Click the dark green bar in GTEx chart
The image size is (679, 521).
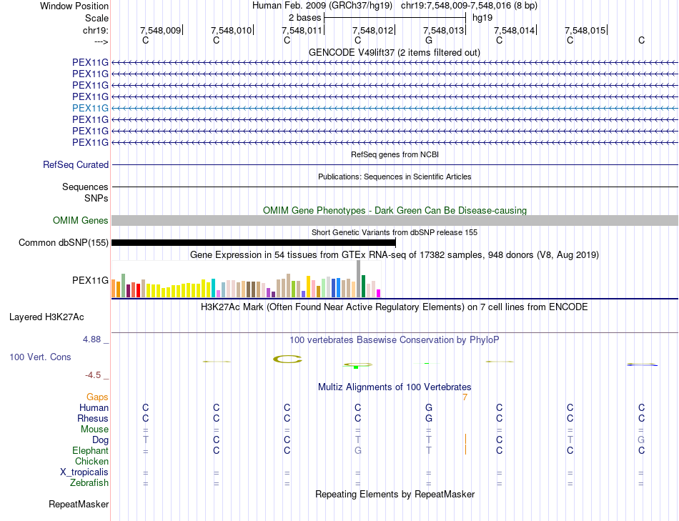click(363, 287)
